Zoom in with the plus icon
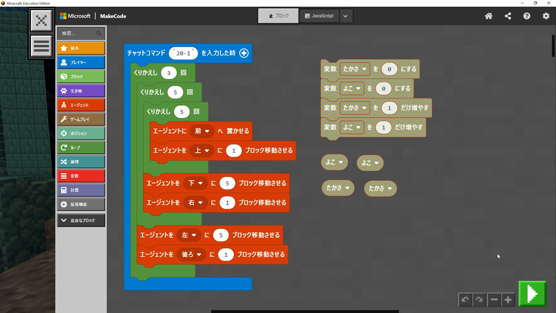The image size is (556, 313). [508, 300]
